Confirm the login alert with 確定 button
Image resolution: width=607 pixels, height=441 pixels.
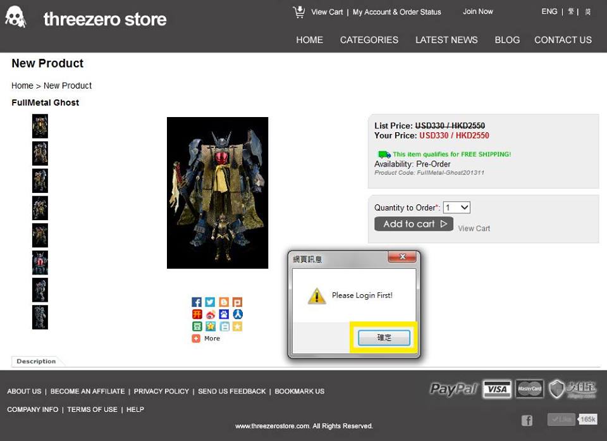384,337
